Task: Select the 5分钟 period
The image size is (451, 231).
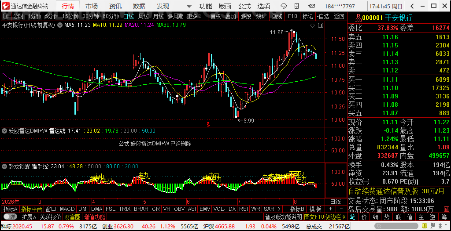Action: click(52, 16)
